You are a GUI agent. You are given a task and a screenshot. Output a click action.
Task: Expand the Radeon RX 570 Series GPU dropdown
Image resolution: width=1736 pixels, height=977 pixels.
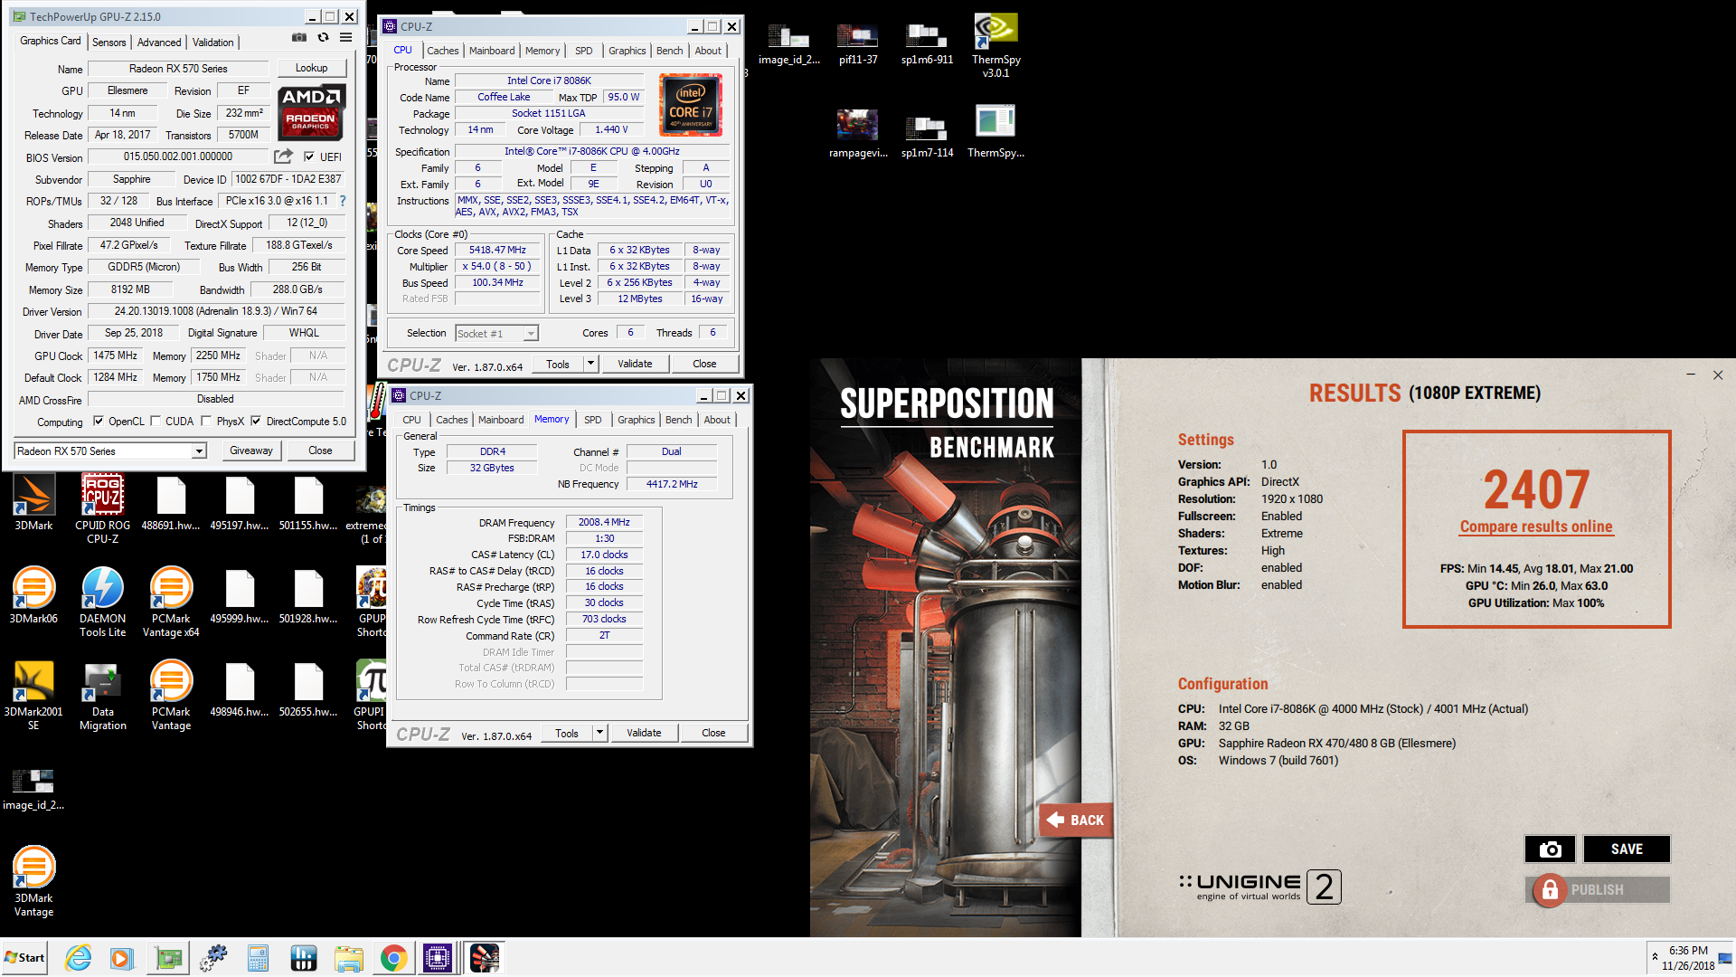(198, 451)
